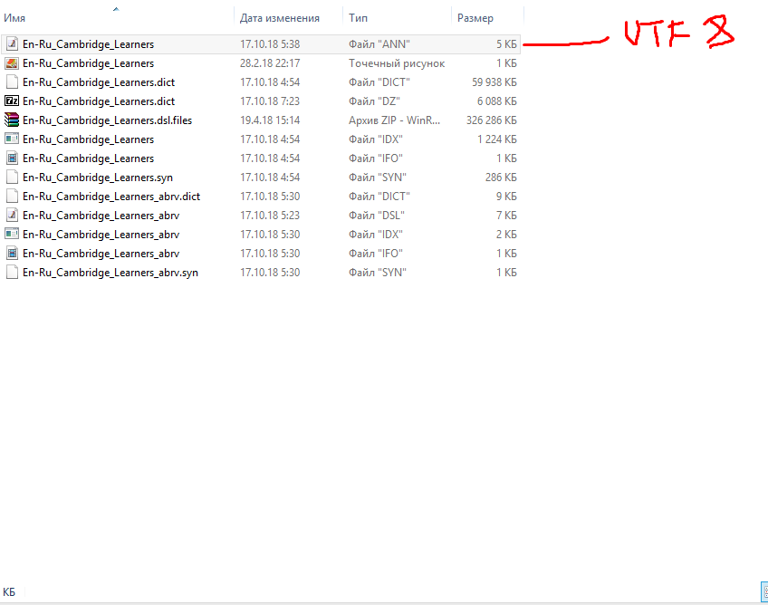The width and height of the screenshot is (768, 605).
Task: Click the size value 5 КБ
Action: pos(506,44)
